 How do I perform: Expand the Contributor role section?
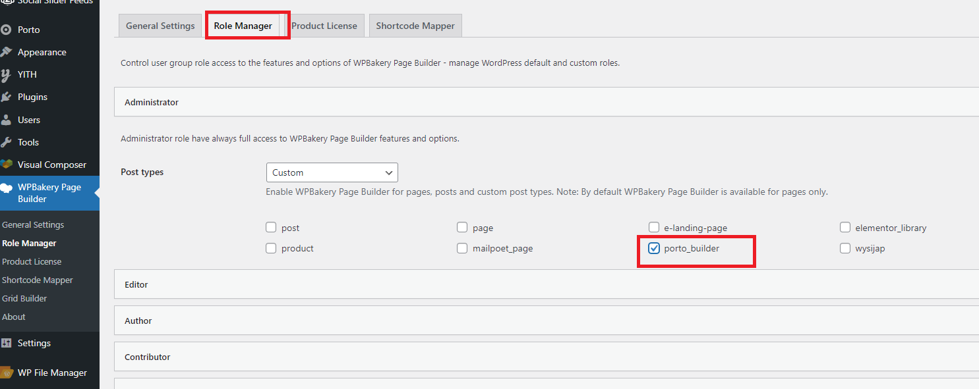tap(547, 357)
